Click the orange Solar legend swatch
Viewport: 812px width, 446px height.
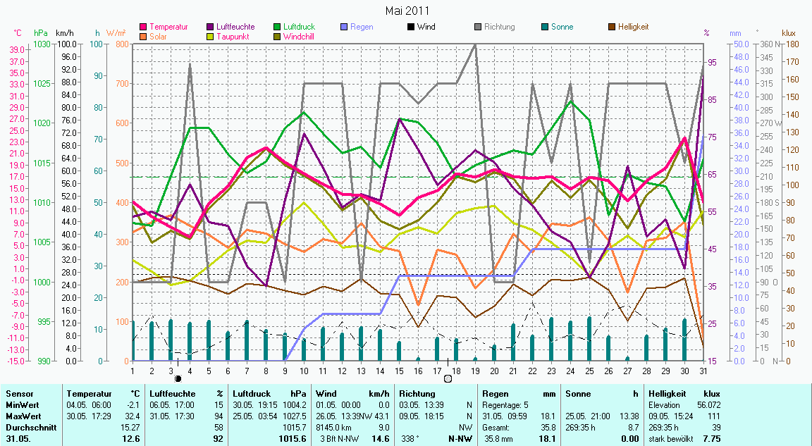pyautogui.click(x=144, y=36)
